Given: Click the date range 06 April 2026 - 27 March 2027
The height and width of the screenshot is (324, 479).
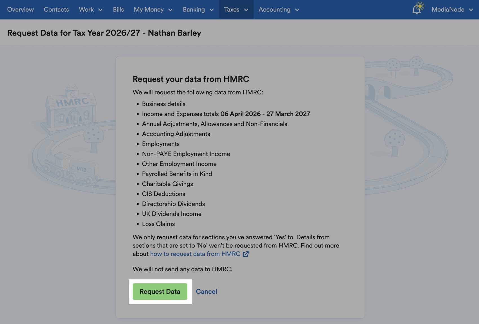Looking at the screenshot, I should [x=265, y=114].
